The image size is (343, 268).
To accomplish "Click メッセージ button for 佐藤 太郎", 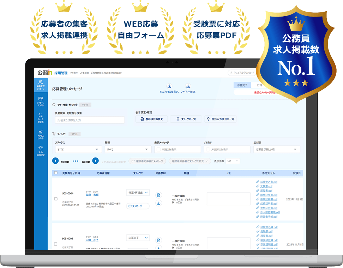I will (x=138, y=206).
